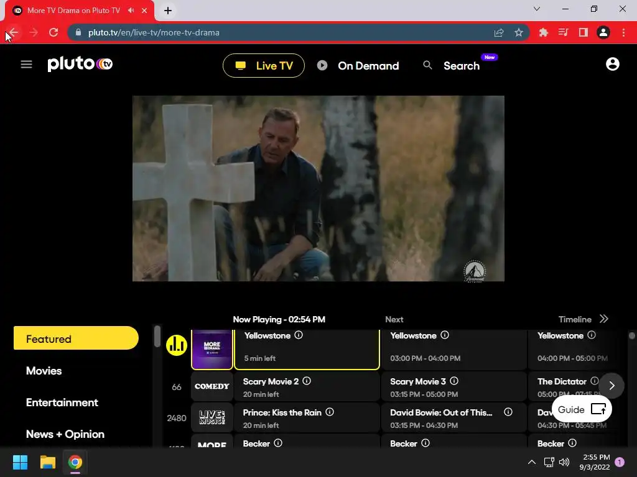
Task: Open File Explorer from the taskbar
Action: (47, 462)
